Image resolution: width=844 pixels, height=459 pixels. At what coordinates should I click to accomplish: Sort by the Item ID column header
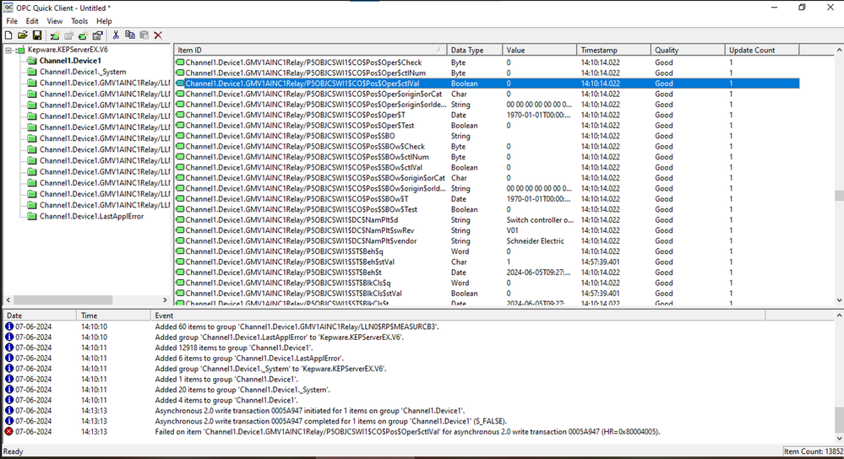[x=310, y=50]
